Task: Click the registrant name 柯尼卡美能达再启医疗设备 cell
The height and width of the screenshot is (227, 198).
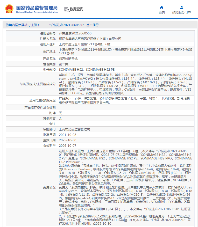Action: pyautogui.click(x=90, y=39)
